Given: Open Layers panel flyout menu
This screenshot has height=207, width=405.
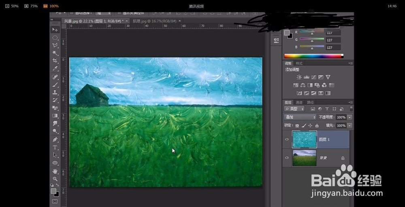Looking at the screenshot, I should [350, 102].
